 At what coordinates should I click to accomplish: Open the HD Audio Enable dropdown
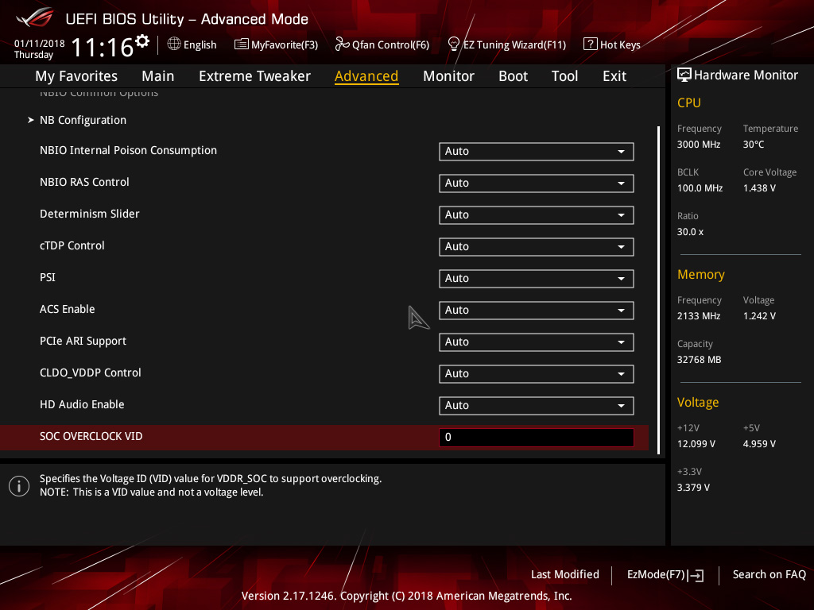pos(537,406)
